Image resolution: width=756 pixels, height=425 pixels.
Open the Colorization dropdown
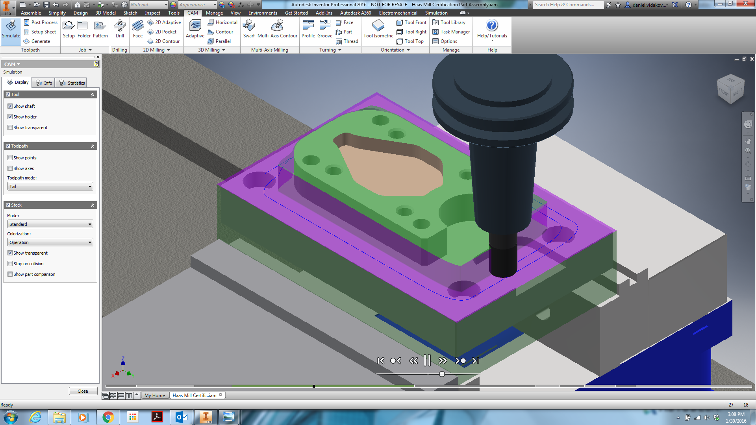pos(50,242)
